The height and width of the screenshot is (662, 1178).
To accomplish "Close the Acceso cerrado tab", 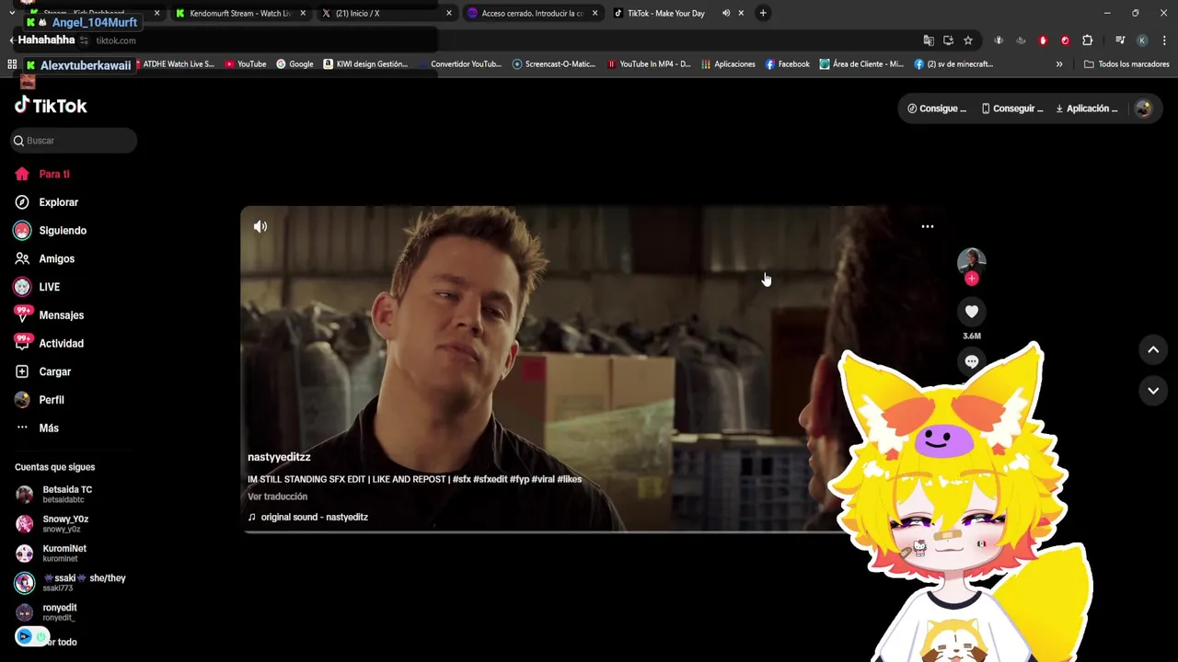I will click(595, 13).
